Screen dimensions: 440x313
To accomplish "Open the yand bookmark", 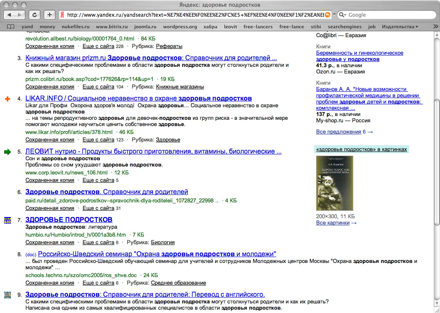I will 27,27.
